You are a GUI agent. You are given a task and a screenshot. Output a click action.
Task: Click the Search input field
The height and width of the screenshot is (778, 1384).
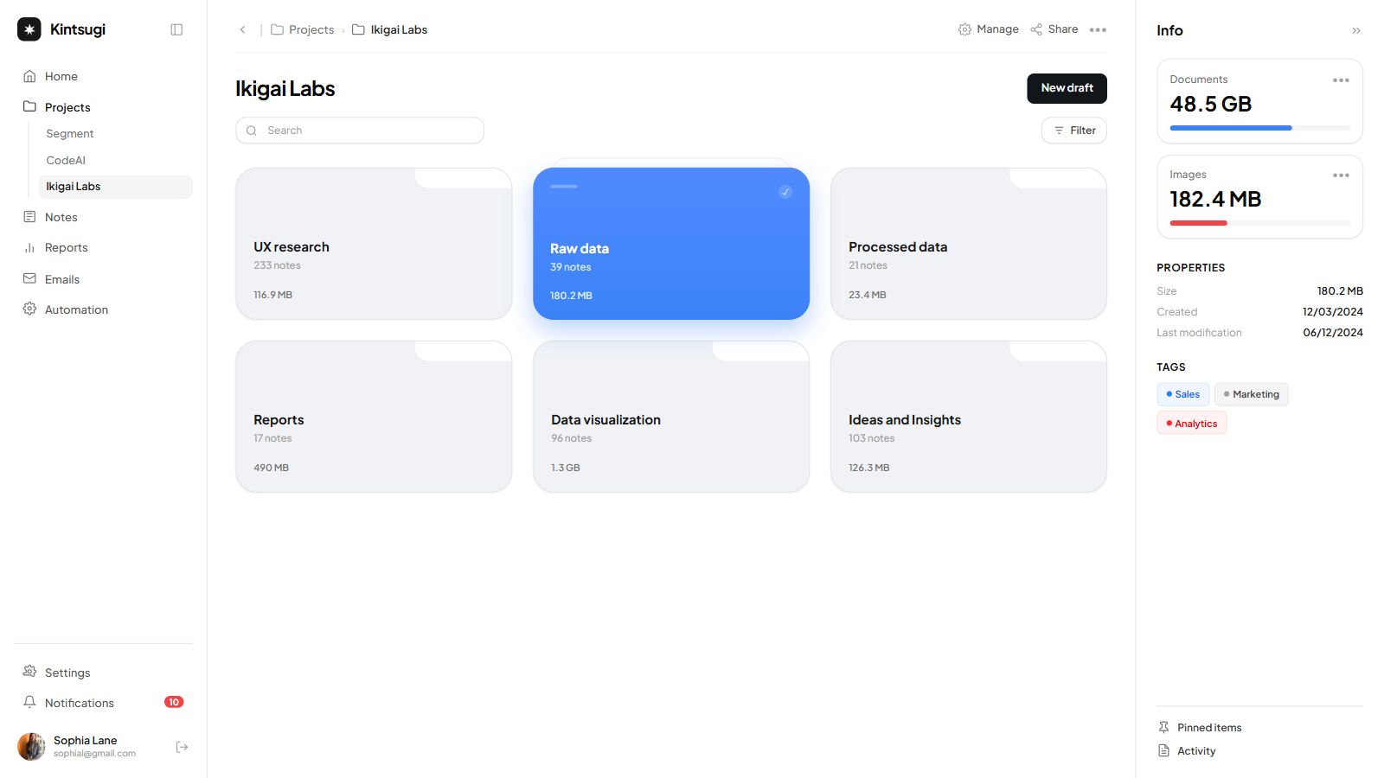pos(360,131)
